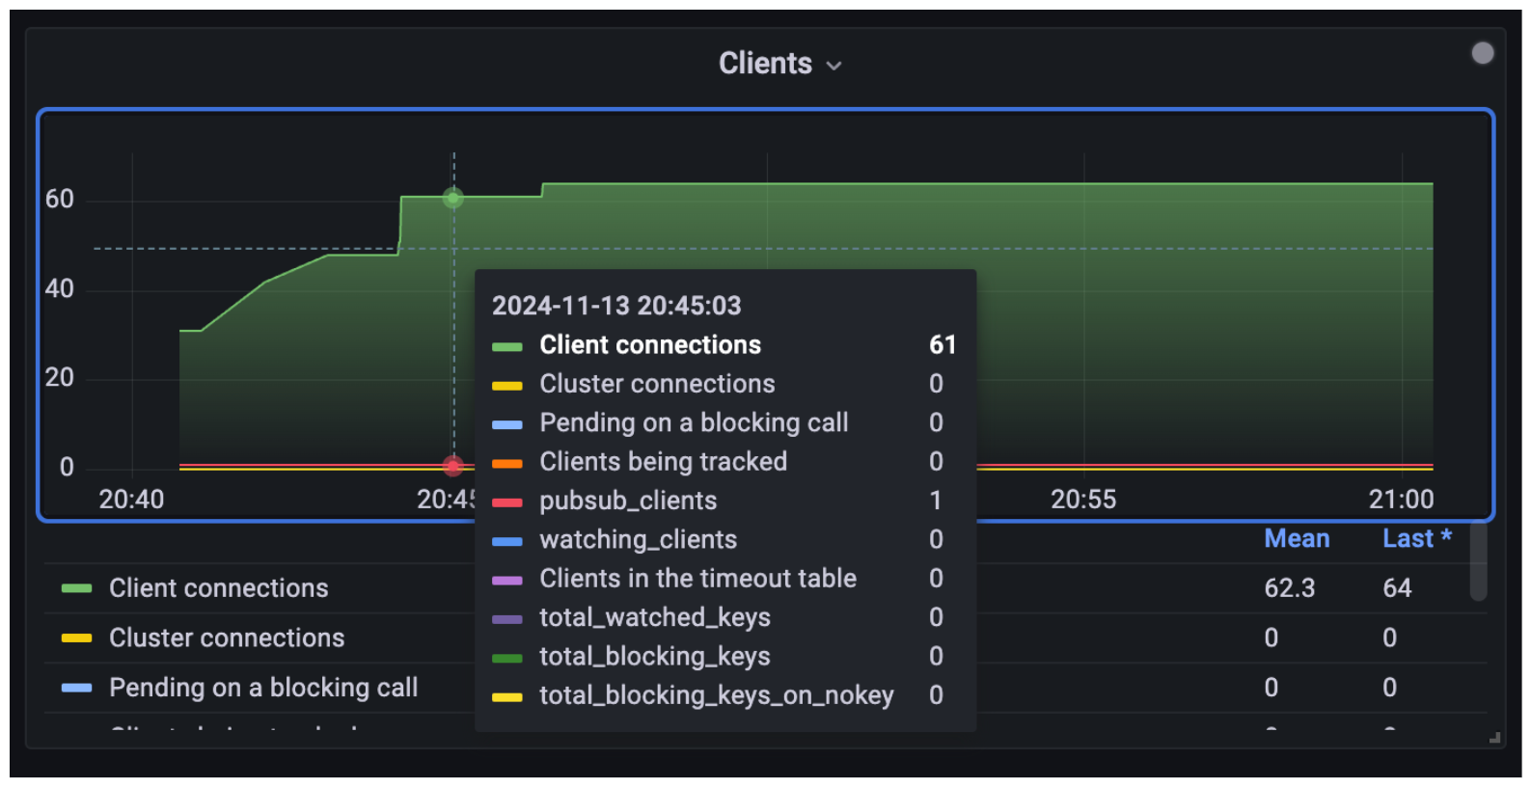
Task: Sort the legend by the Mean column
Action: tap(1296, 539)
